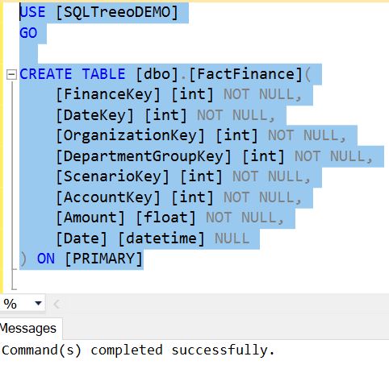The height and width of the screenshot is (369, 389).
Task: Click the GO batch separator
Action: [28, 33]
